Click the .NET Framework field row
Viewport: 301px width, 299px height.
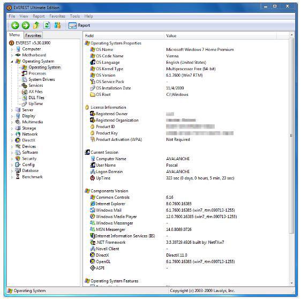(x=110, y=242)
